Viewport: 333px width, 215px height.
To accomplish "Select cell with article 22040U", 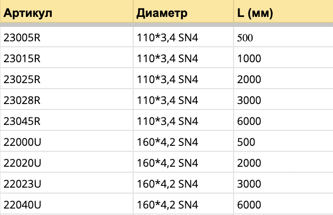I will (x=67, y=204).
